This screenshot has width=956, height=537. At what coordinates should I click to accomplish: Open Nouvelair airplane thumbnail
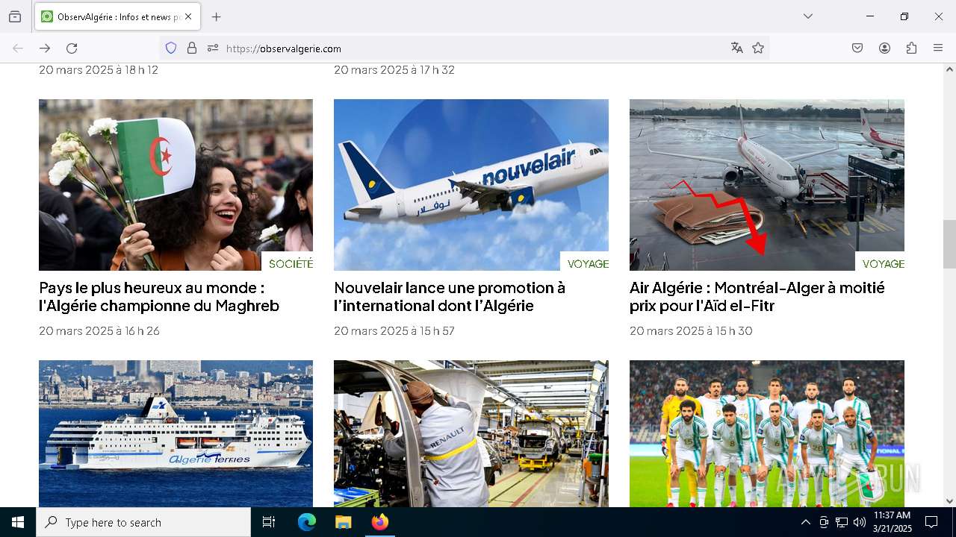tap(471, 185)
